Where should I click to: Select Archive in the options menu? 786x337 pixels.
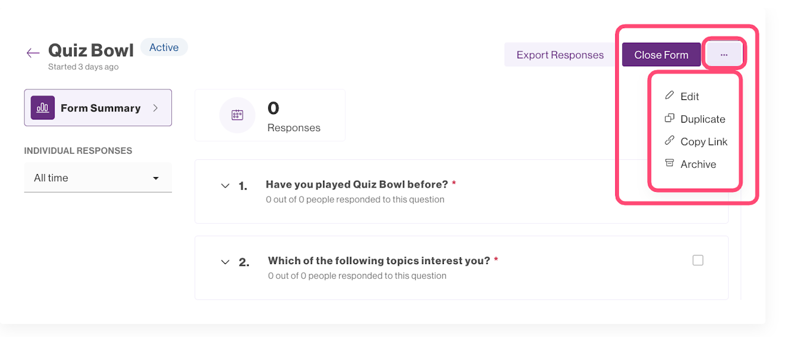tap(698, 164)
